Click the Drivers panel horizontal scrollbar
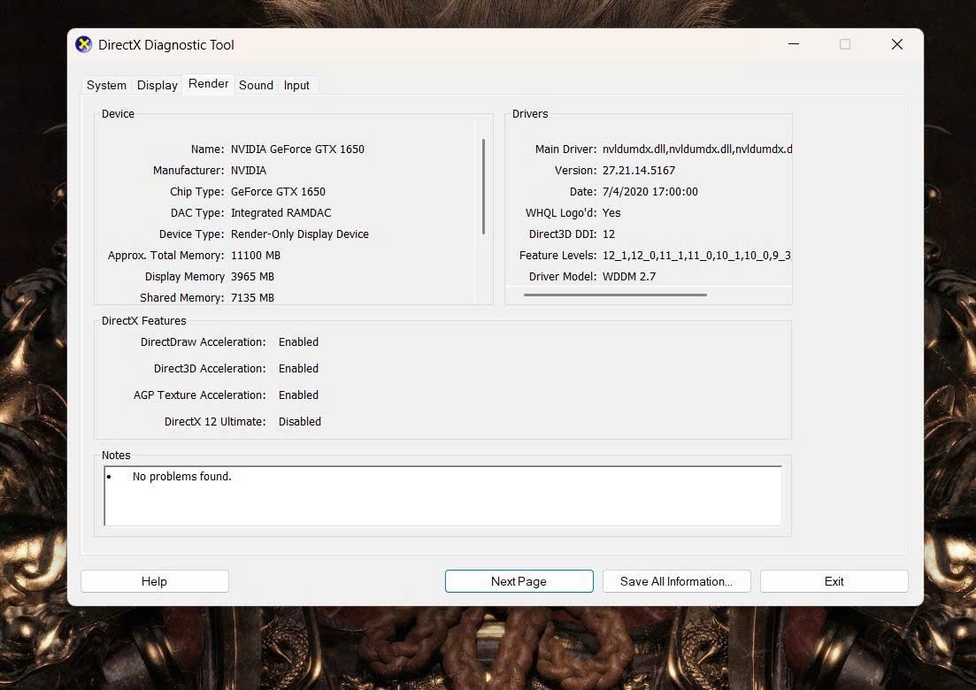This screenshot has height=690, width=976. click(x=615, y=295)
